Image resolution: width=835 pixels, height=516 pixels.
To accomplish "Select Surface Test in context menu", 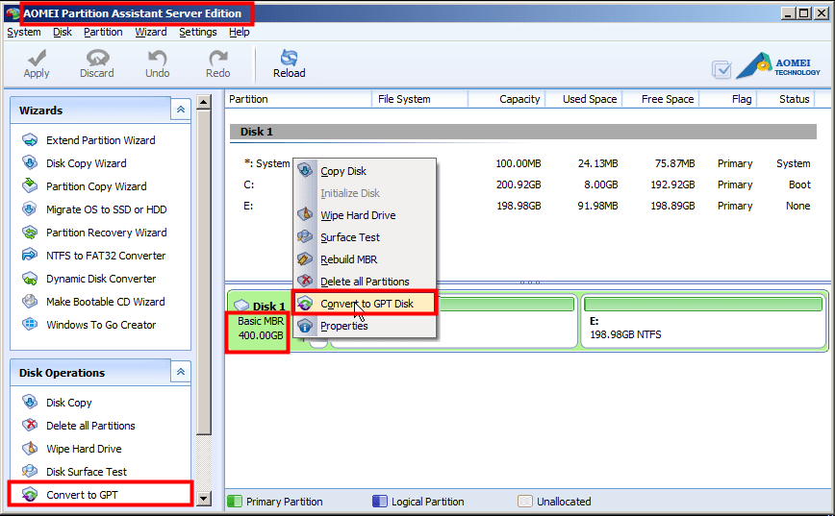I will click(365, 237).
